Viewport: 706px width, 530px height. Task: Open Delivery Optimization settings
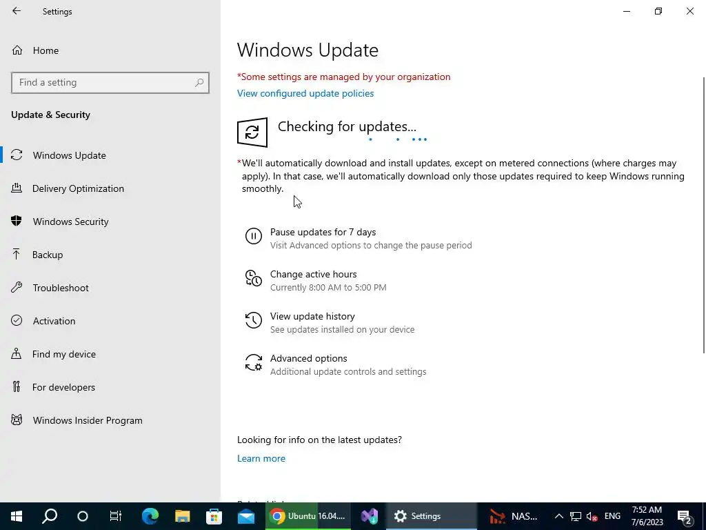tap(110, 188)
